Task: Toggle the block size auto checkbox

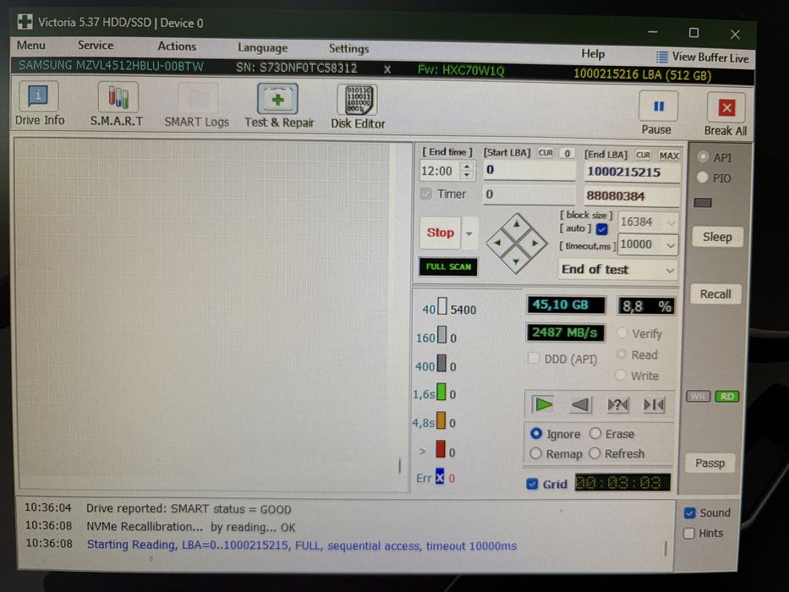Action: (x=602, y=229)
